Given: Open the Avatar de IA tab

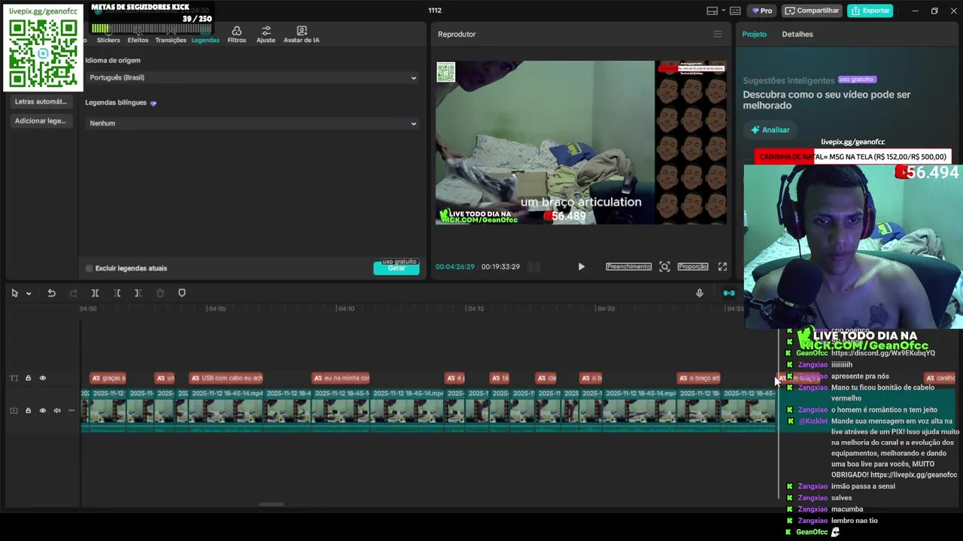Looking at the screenshot, I should (x=301, y=35).
